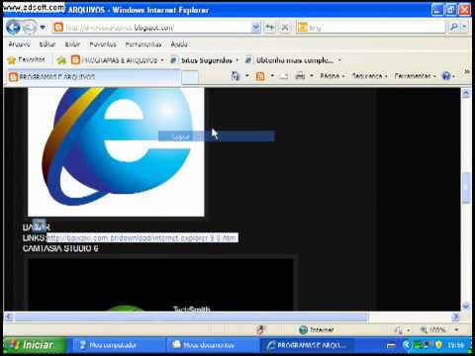Open the Print options dropdown arrow
475x356 pixels.
click(x=312, y=76)
